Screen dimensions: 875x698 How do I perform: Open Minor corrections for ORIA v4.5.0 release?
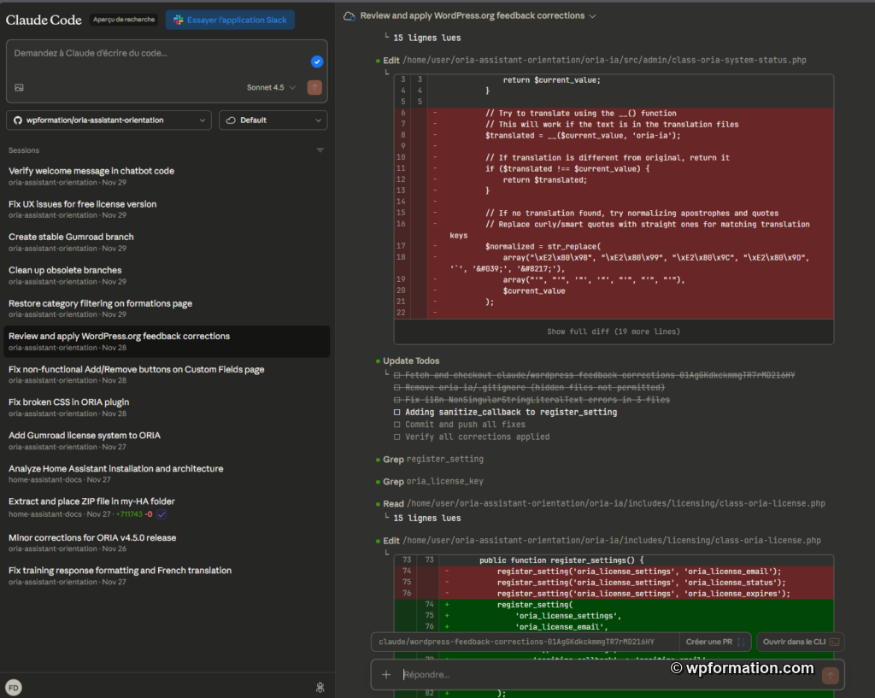167,543
